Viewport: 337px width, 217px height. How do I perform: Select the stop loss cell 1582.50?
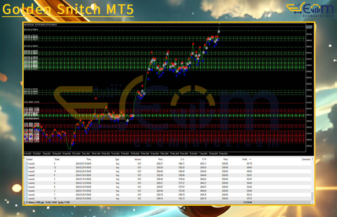click(x=182, y=167)
